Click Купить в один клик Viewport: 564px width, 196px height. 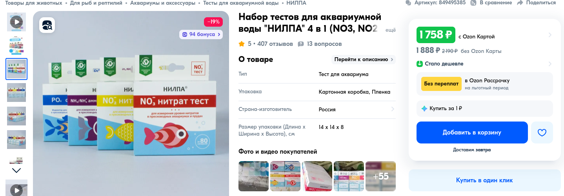[x=484, y=180]
